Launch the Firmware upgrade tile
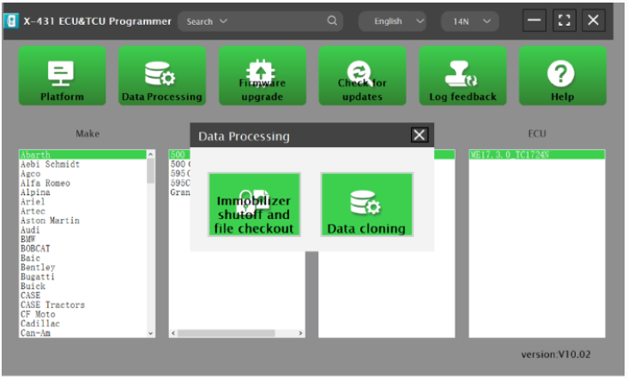 tap(262, 76)
